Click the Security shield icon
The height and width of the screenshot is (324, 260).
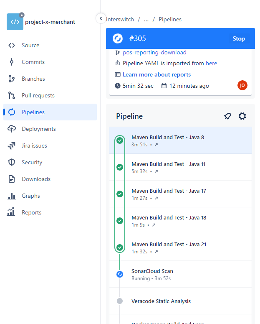point(12,162)
